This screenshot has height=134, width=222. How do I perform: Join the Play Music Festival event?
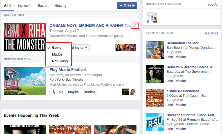(58, 92)
